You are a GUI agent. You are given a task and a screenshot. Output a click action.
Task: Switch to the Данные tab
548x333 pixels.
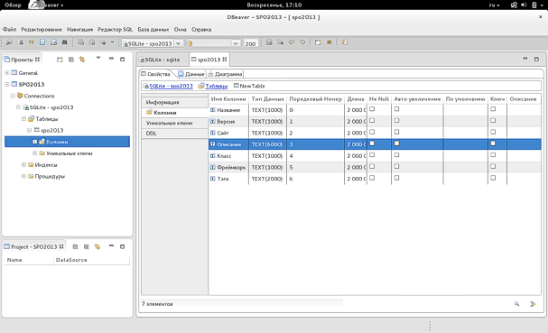190,74
